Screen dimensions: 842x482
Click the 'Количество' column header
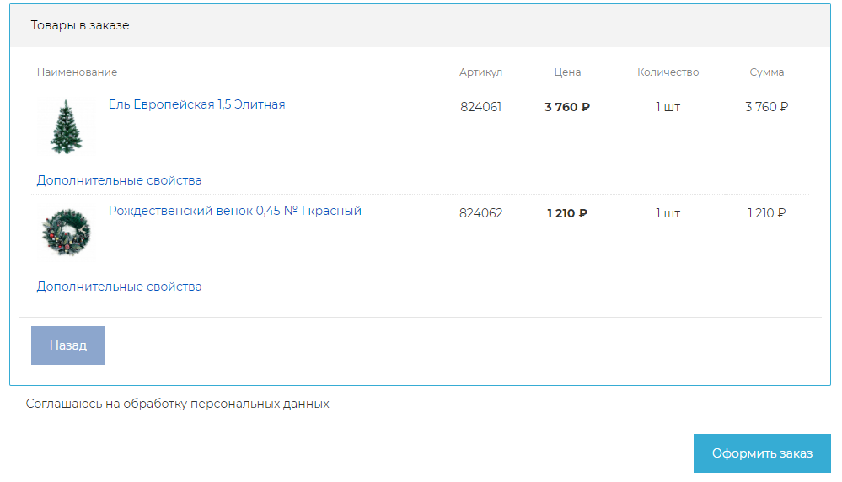pyautogui.click(x=668, y=72)
